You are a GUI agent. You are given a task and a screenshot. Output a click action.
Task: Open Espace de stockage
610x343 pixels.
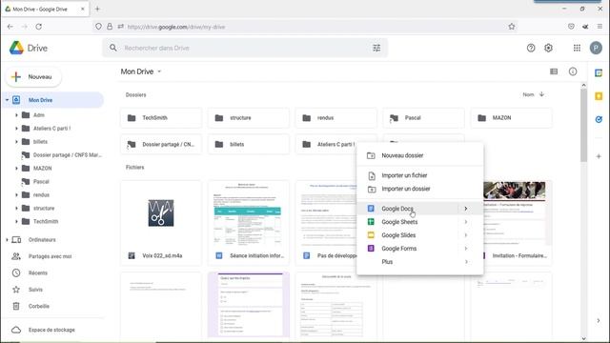click(52, 330)
